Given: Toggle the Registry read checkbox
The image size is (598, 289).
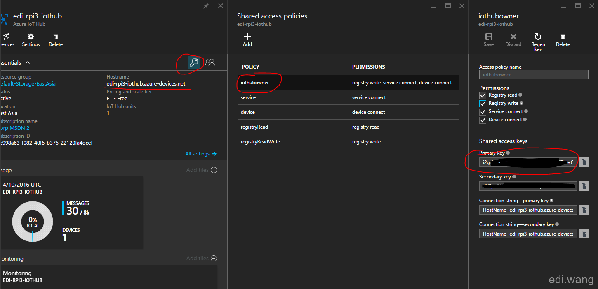Looking at the screenshot, I should click(483, 95).
